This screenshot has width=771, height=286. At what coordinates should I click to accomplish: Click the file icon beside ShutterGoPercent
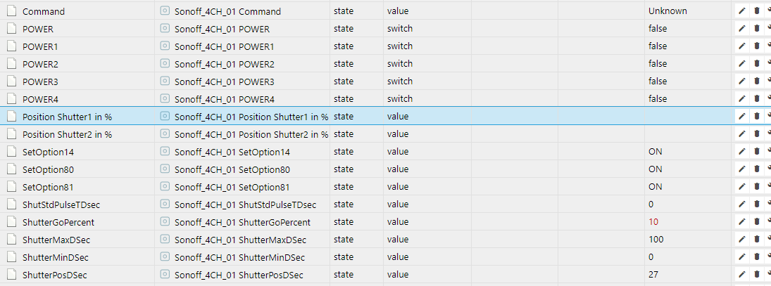tap(12, 222)
